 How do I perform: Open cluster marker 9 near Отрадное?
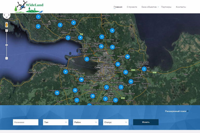coord(131,82)
